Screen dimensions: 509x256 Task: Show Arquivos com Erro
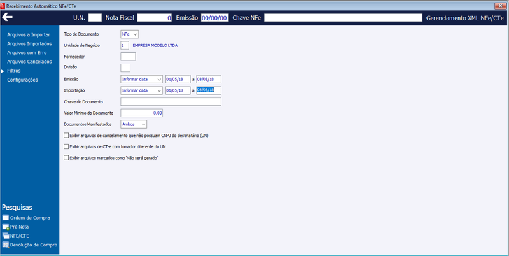tap(27, 53)
